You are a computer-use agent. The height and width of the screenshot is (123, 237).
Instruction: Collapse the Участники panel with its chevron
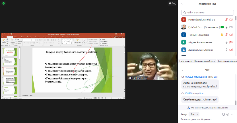coord(182,4)
